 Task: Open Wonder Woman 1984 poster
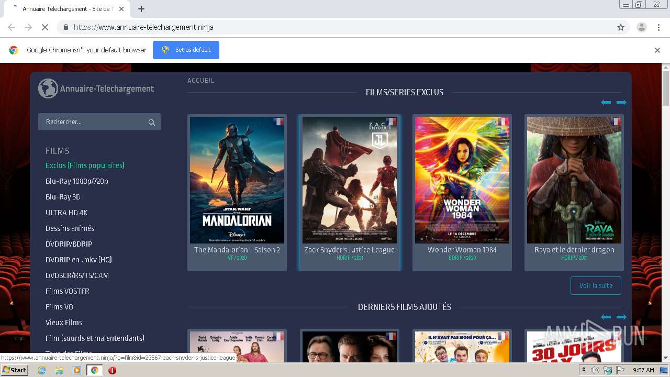pyautogui.click(x=462, y=180)
